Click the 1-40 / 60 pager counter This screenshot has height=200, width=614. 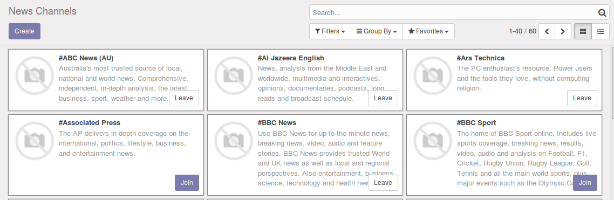[522, 31]
